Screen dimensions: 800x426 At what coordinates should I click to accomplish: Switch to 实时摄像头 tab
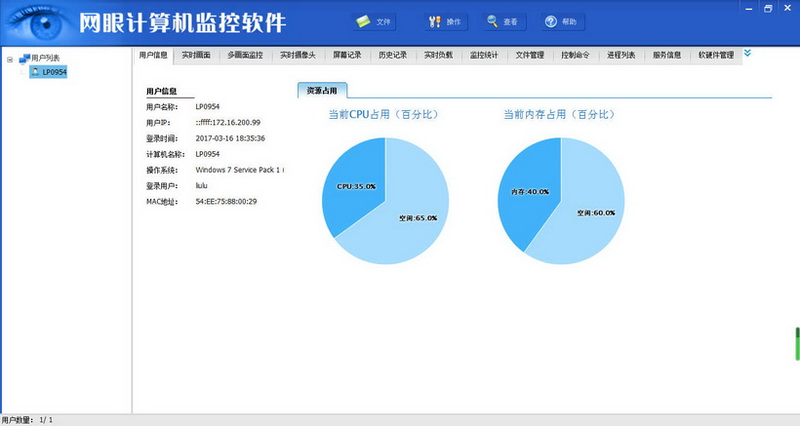tap(298, 55)
